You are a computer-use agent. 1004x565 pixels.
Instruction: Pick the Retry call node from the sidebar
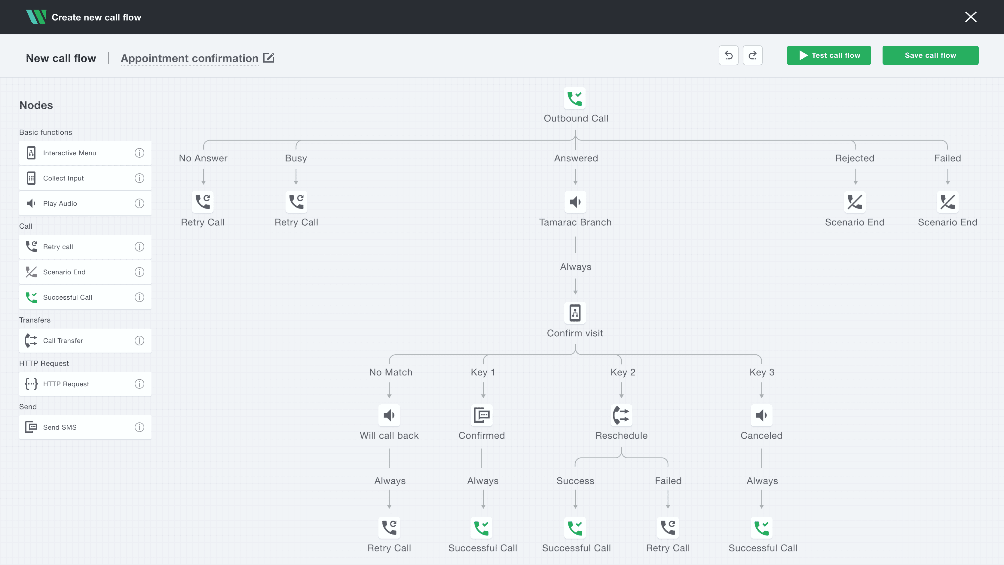click(85, 247)
